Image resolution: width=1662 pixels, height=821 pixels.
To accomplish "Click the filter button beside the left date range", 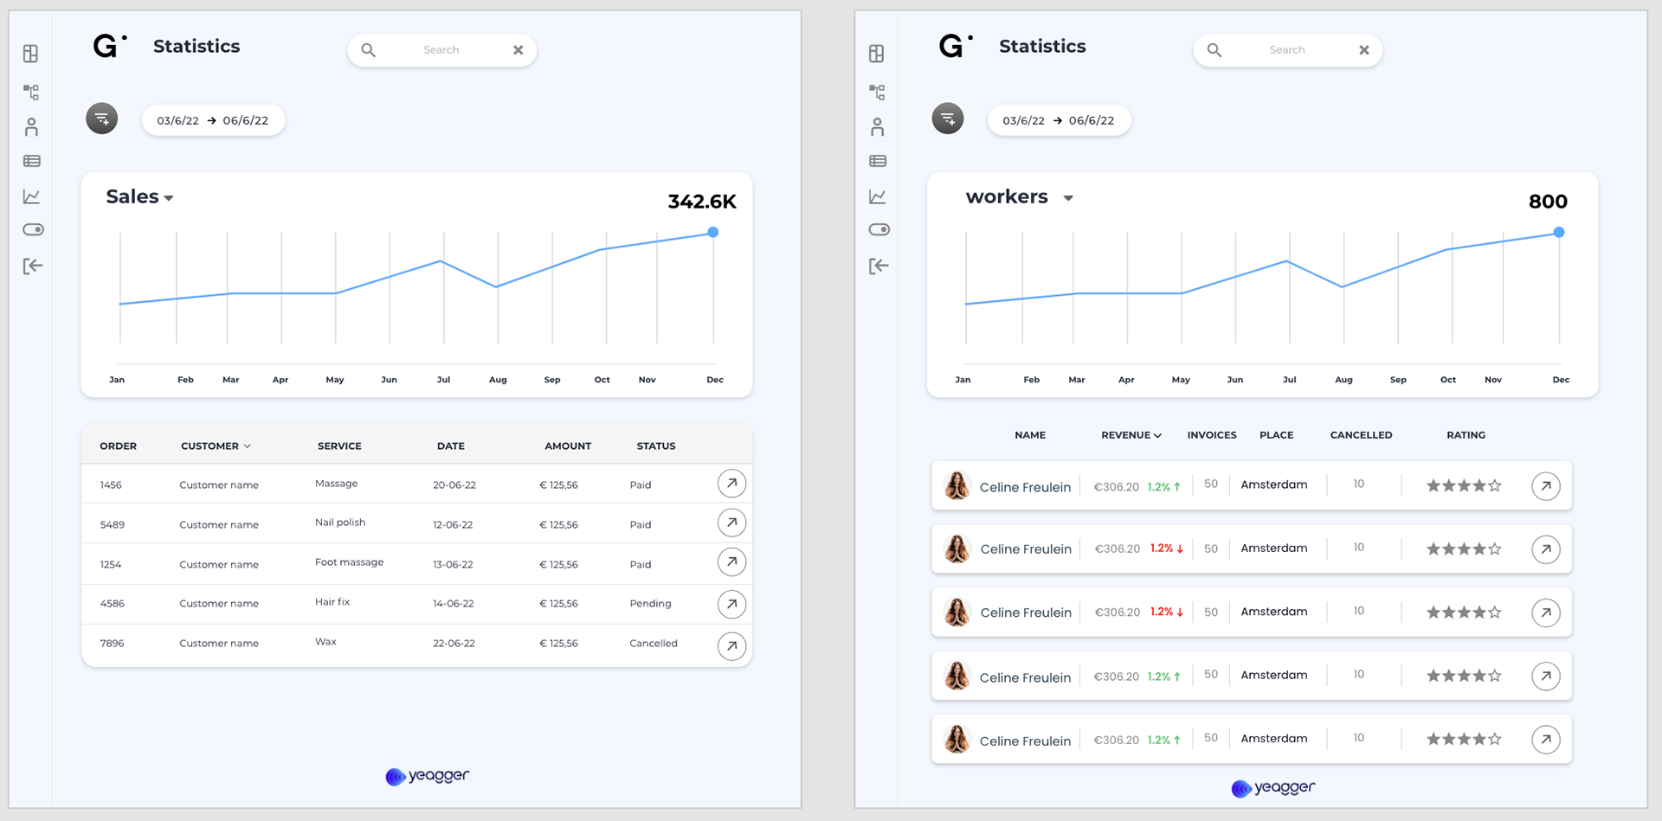I will tap(102, 119).
